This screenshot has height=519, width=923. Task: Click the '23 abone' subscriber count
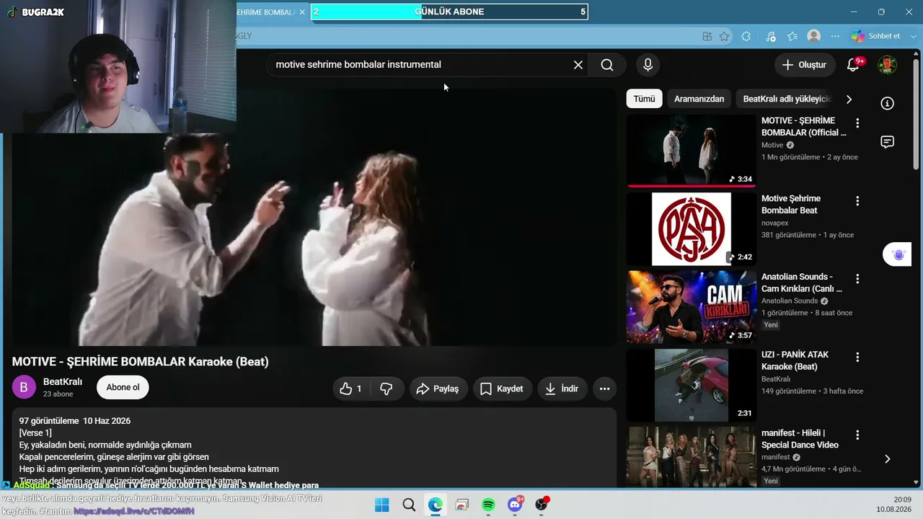pos(58,394)
